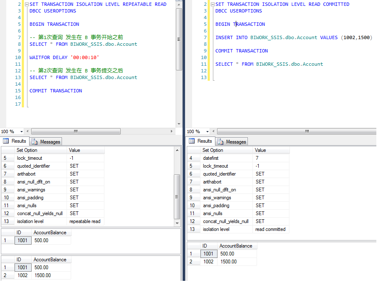
Task: Click the right editor horizontal scrollbar thumb
Action: (306, 131)
